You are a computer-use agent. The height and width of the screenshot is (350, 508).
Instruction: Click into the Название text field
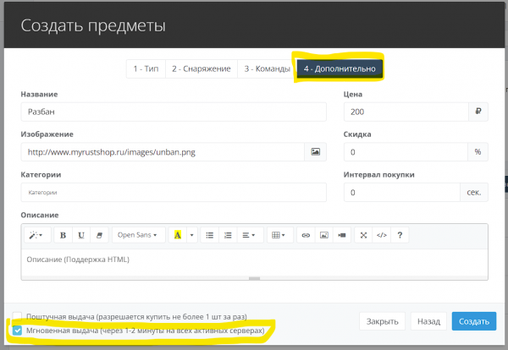coord(174,112)
